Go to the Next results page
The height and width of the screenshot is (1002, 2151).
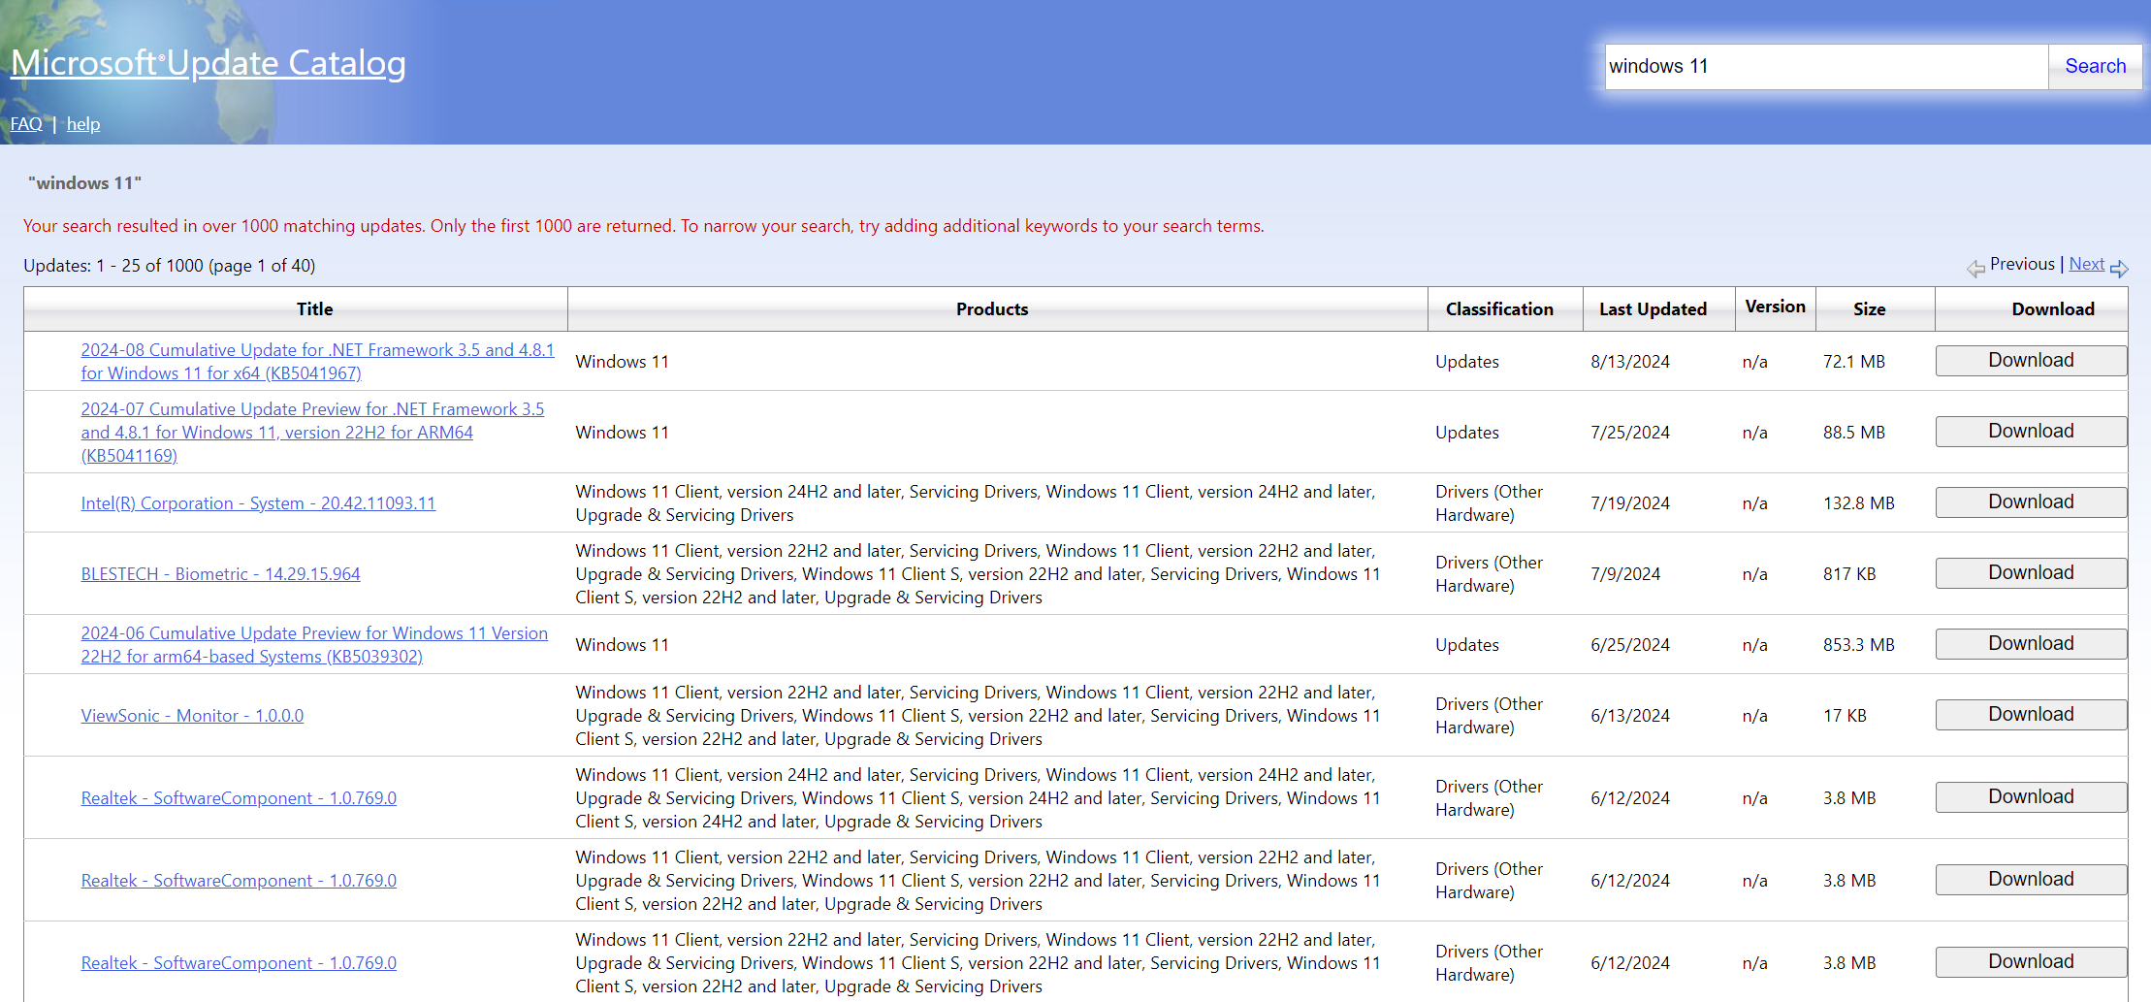click(x=2086, y=264)
